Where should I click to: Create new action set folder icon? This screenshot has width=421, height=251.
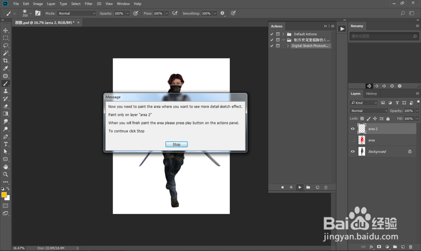pos(308,187)
